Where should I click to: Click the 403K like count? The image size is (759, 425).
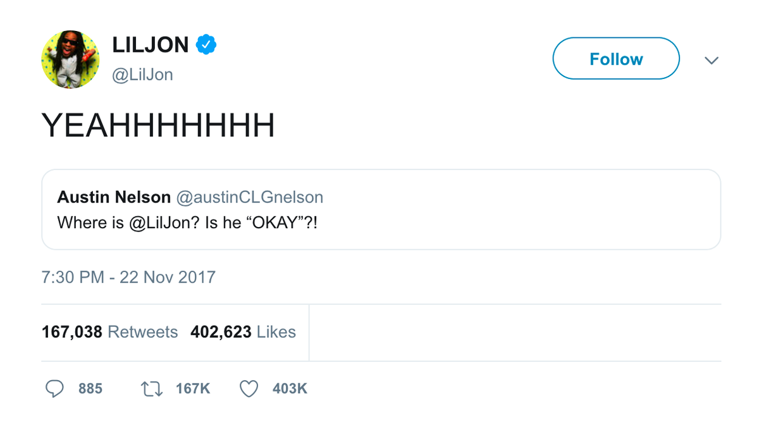290,388
